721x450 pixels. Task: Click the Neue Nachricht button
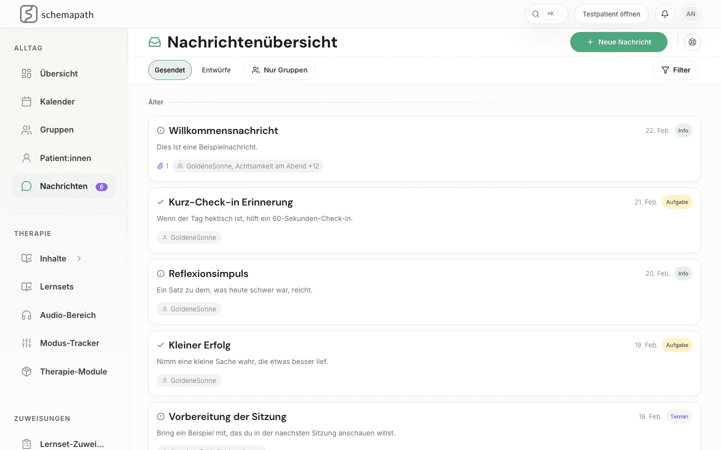point(619,42)
